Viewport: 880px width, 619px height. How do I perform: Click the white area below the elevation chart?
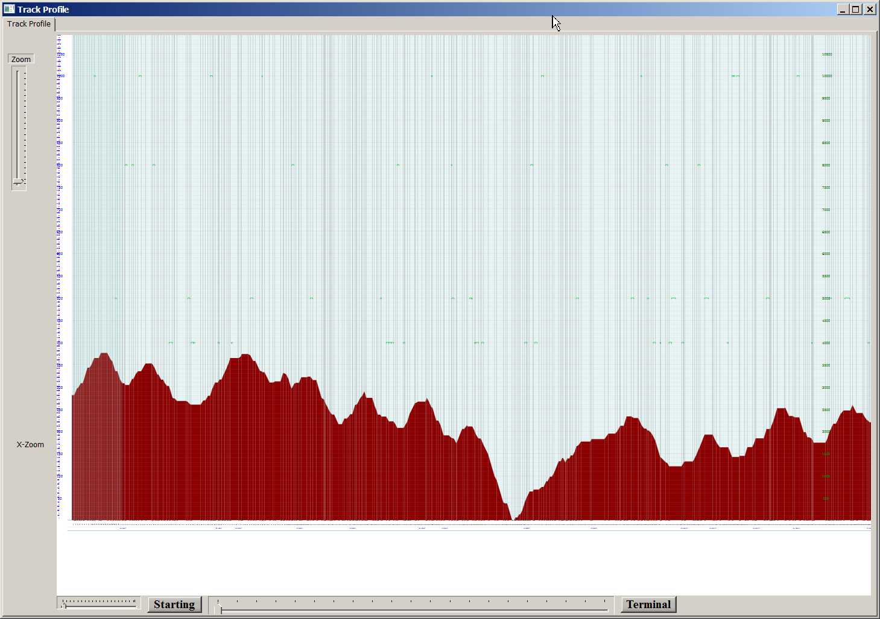pos(464,564)
